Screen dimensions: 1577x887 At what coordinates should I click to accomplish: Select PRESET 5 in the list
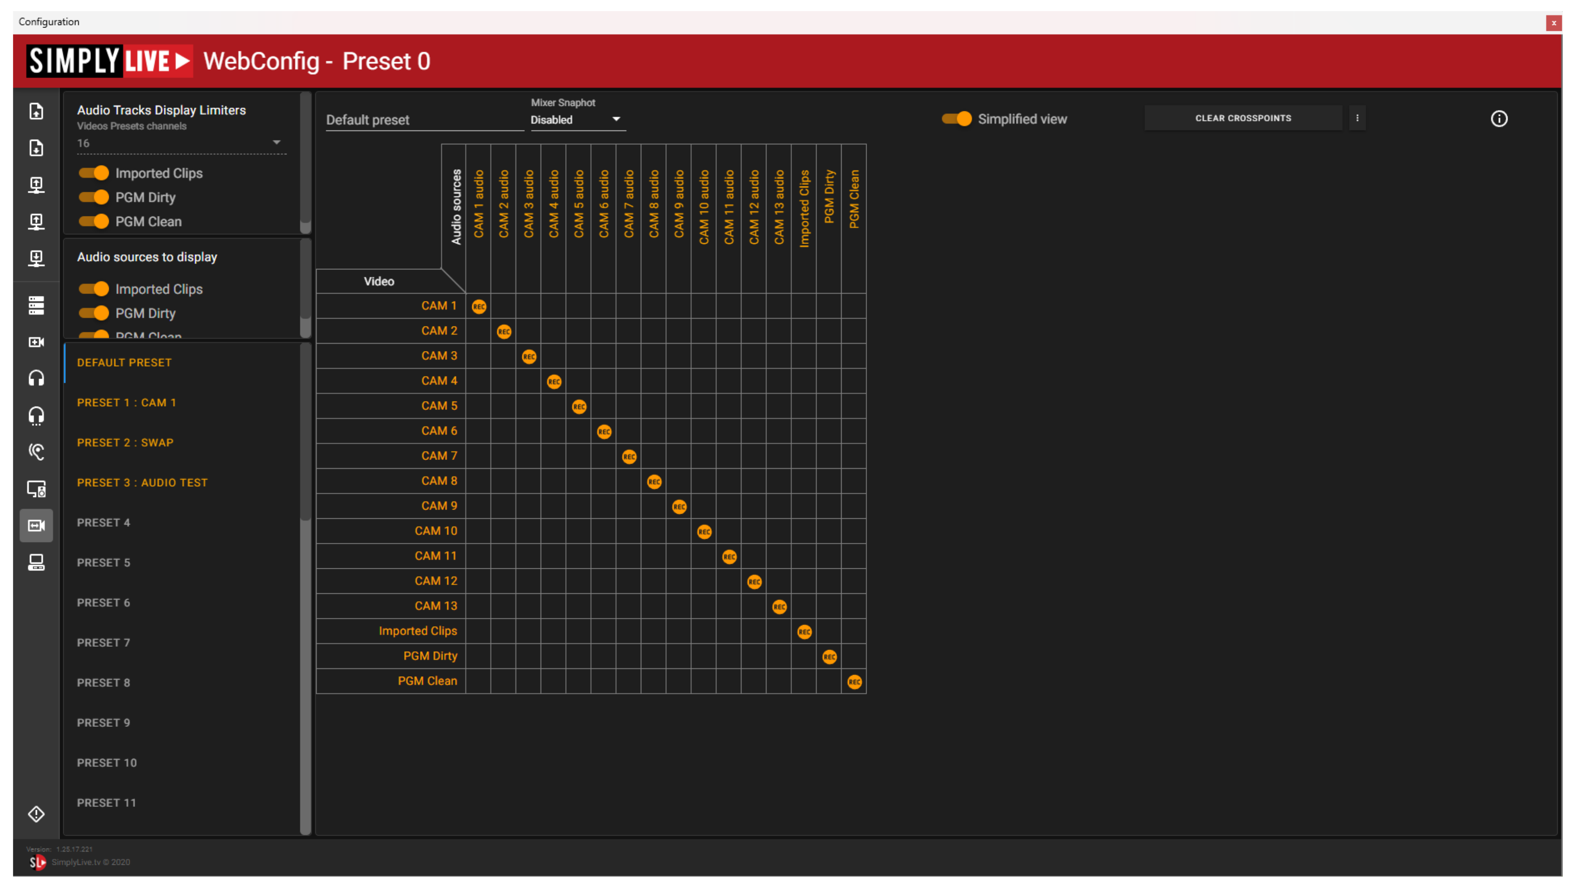182,563
